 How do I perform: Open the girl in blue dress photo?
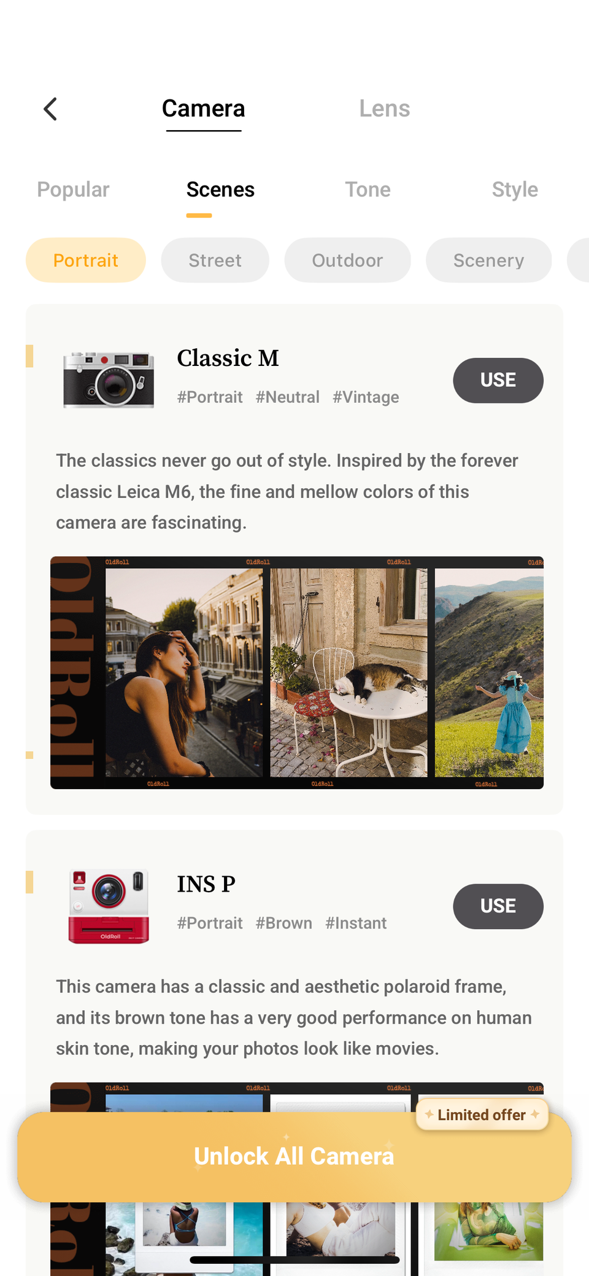[489, 673]
